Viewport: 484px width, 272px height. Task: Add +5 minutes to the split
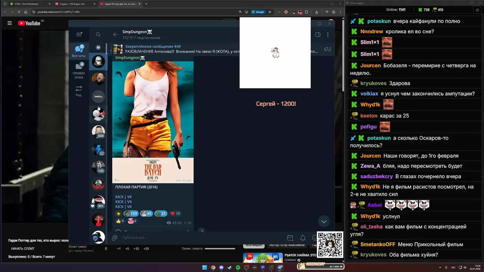(x=127, y=249)
